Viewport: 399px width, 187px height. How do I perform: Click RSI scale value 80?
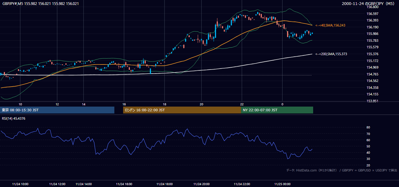[368, 127]
